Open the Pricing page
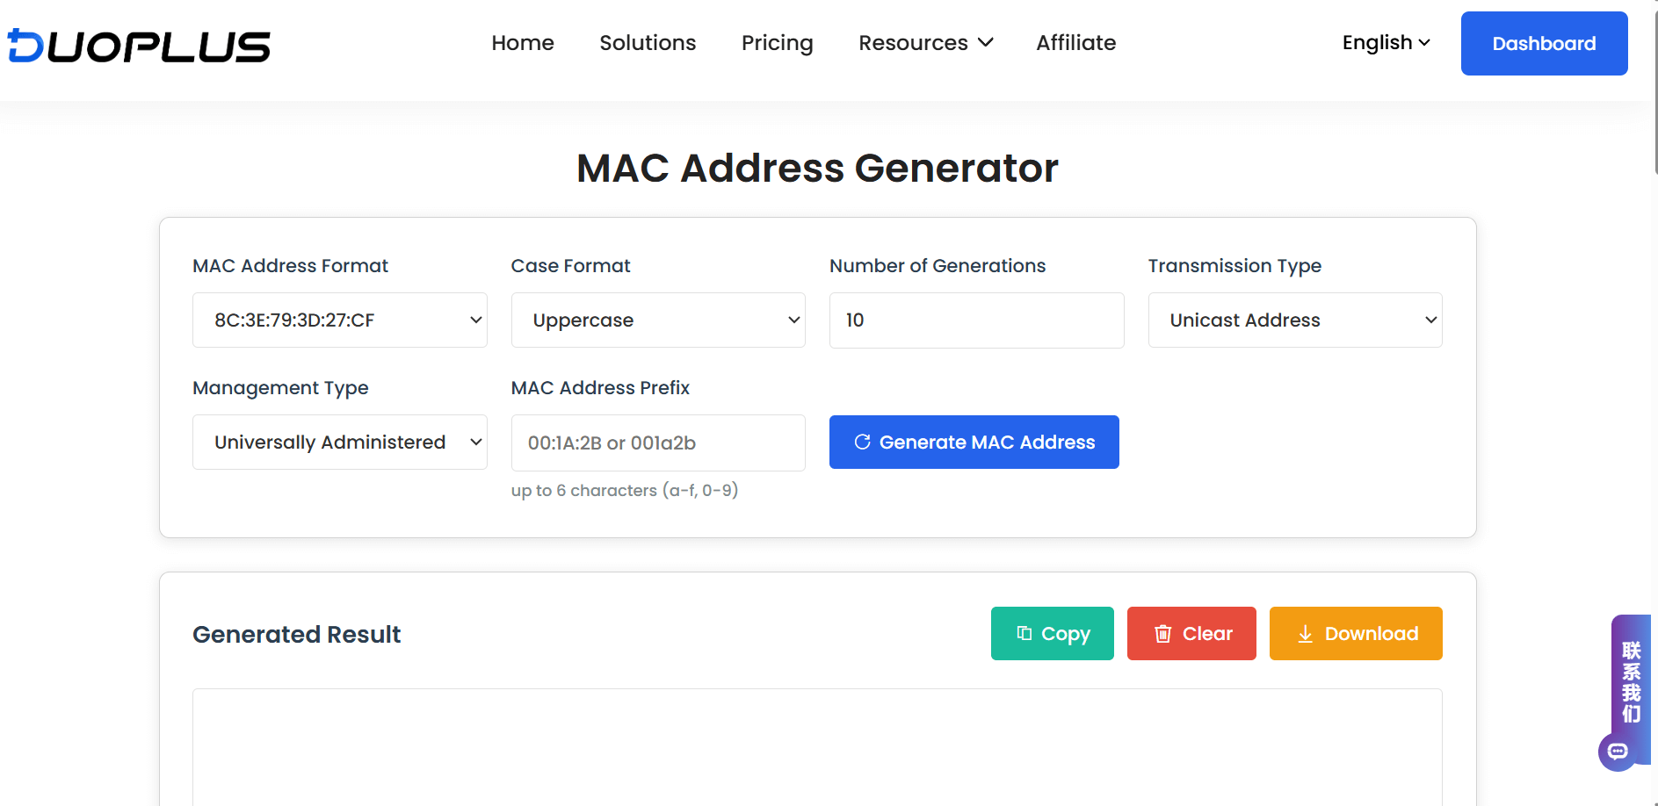This screenshot has width=1658, height=806. (x=778, y=43)
